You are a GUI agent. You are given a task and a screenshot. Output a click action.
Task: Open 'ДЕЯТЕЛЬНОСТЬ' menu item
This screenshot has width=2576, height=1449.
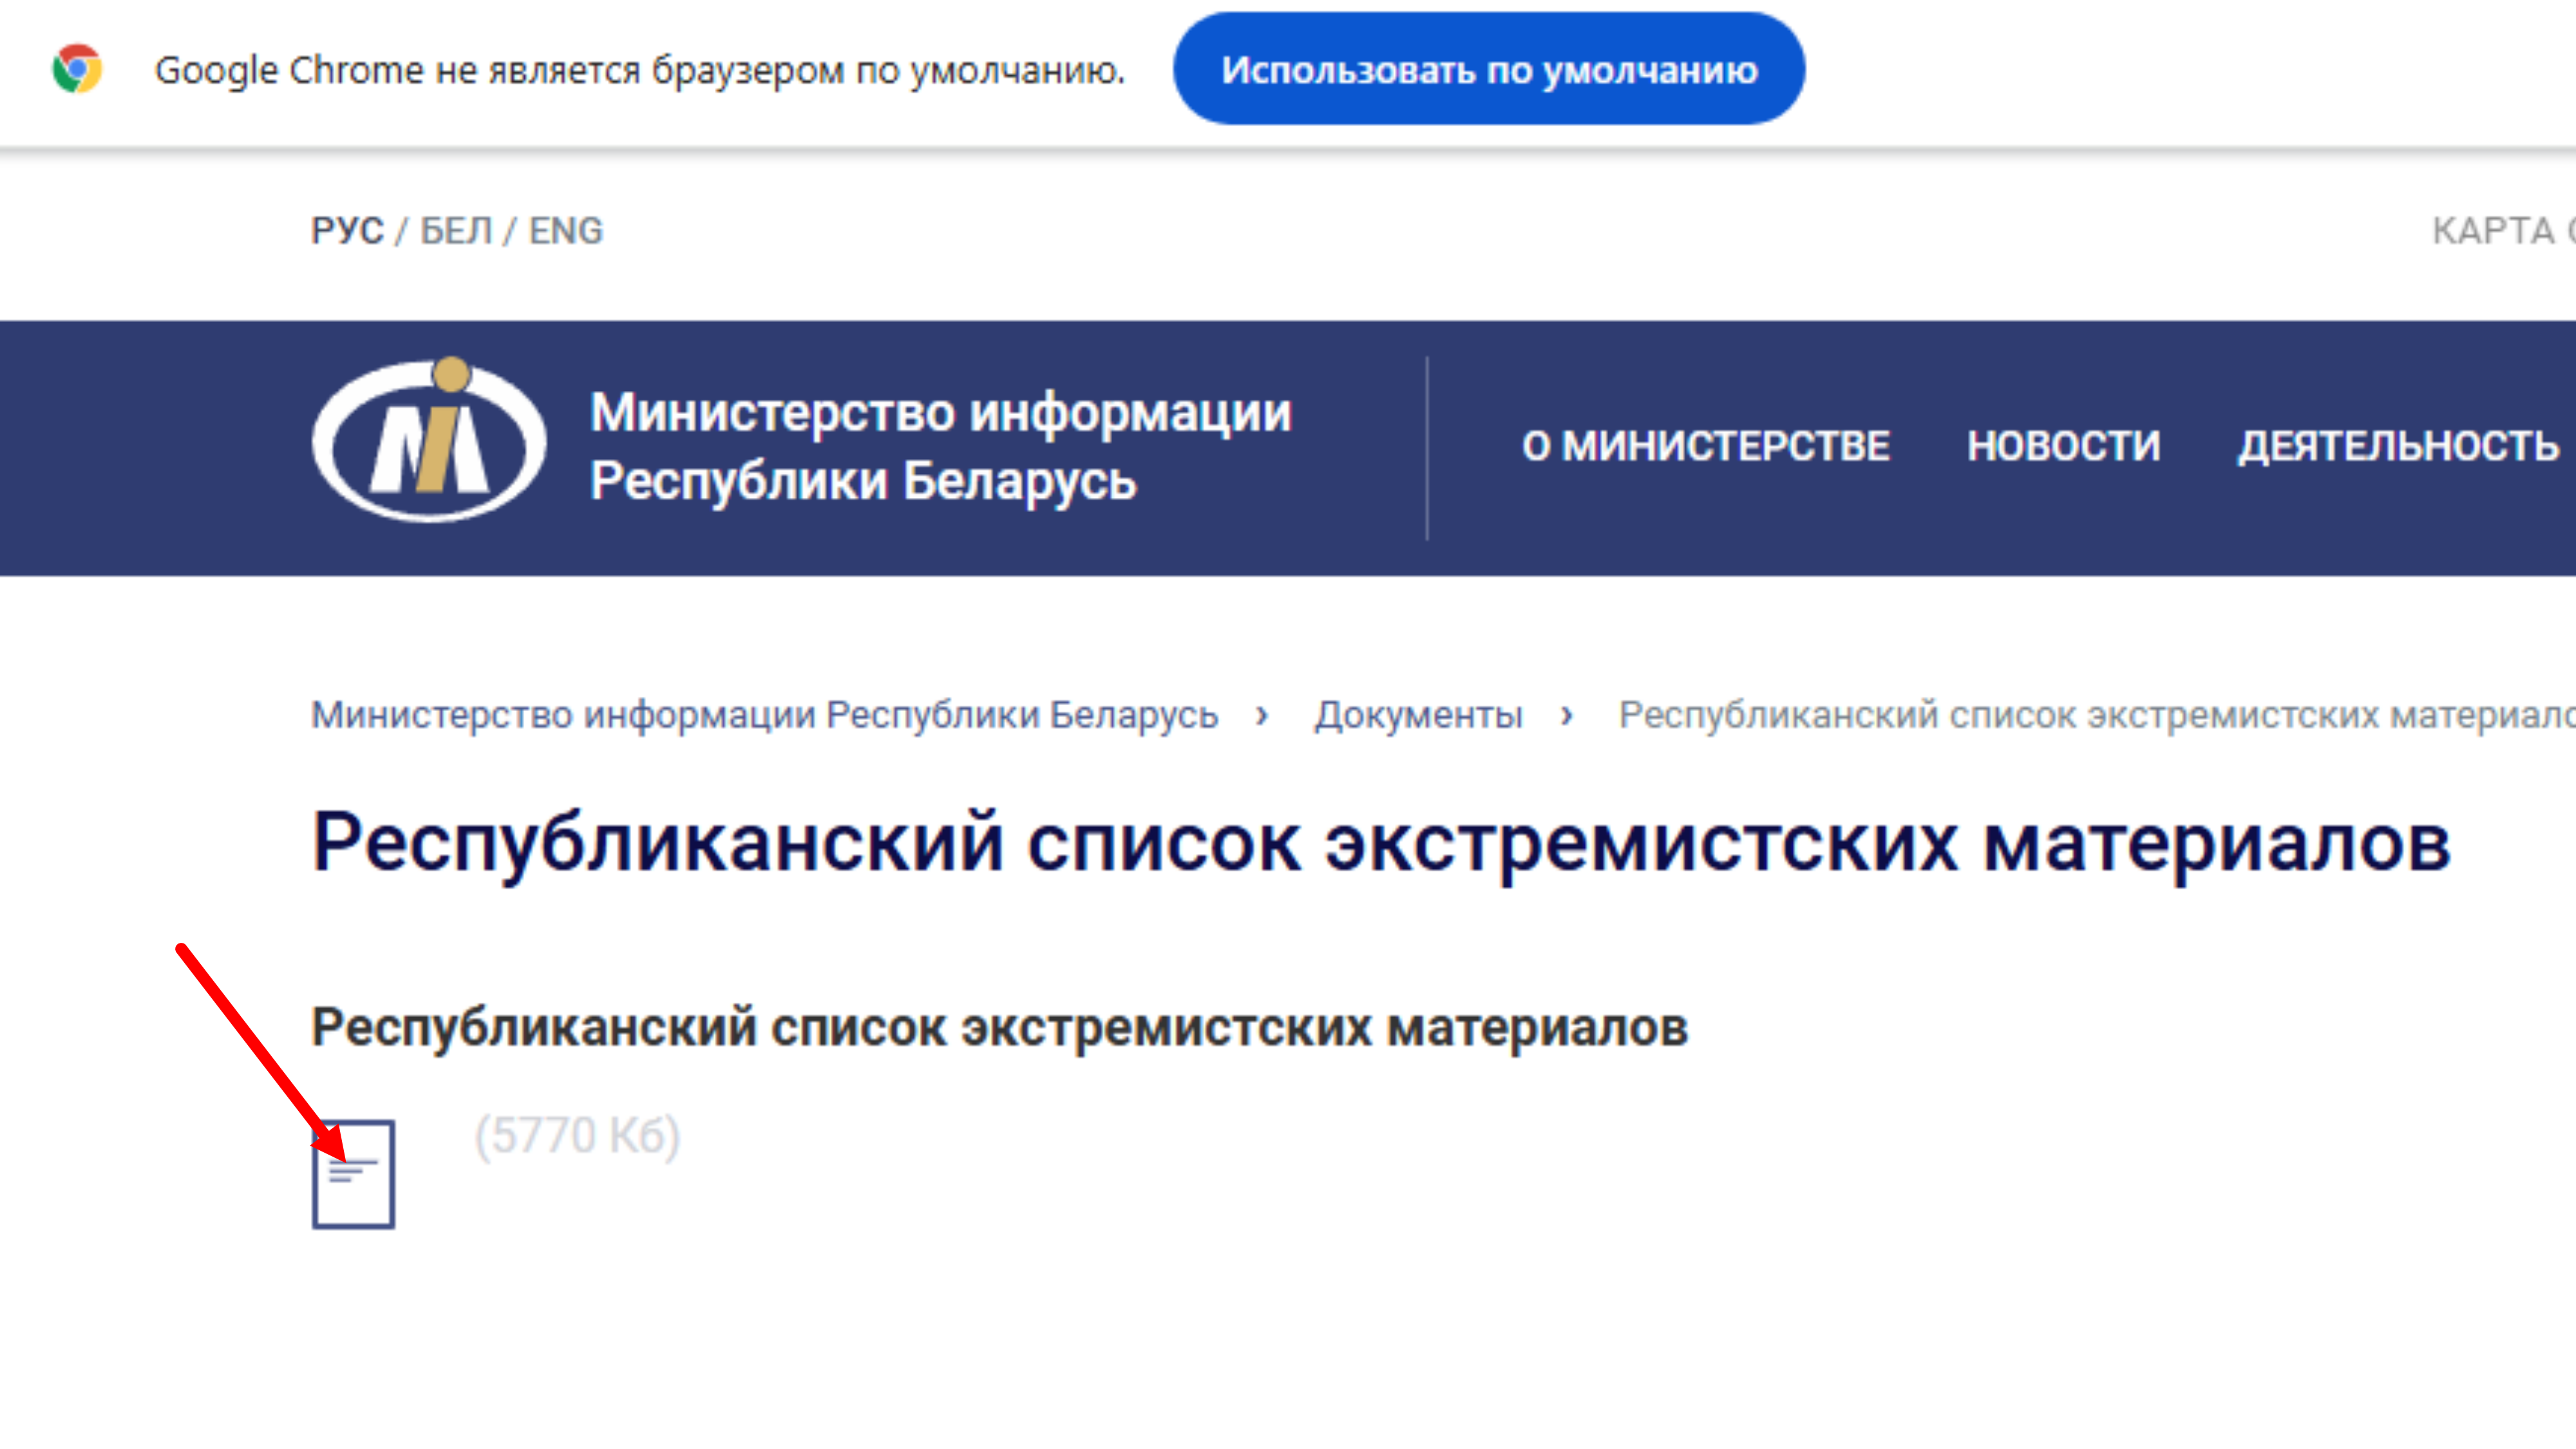click(x=2397, y=446)
